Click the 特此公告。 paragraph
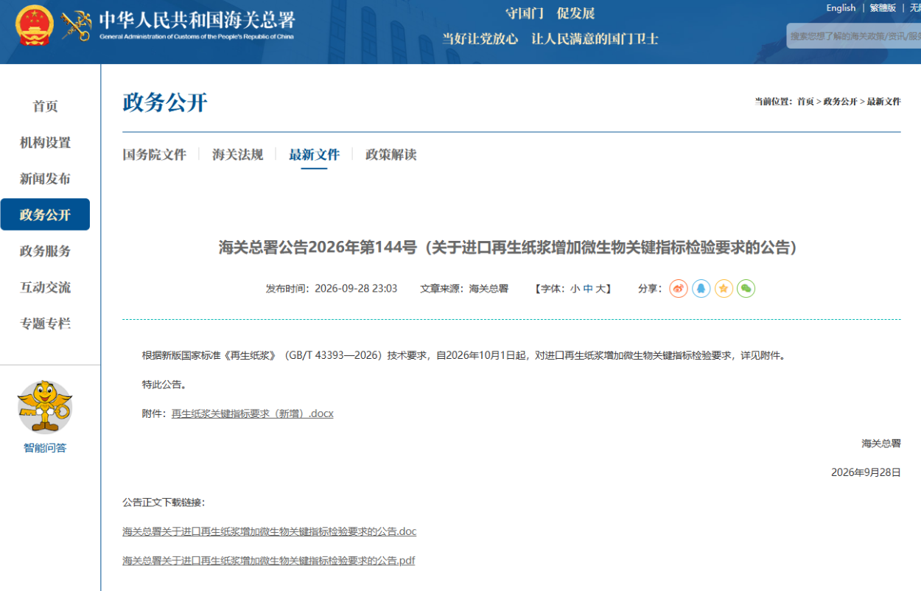The image size is (921, 591). pos(164,385)
